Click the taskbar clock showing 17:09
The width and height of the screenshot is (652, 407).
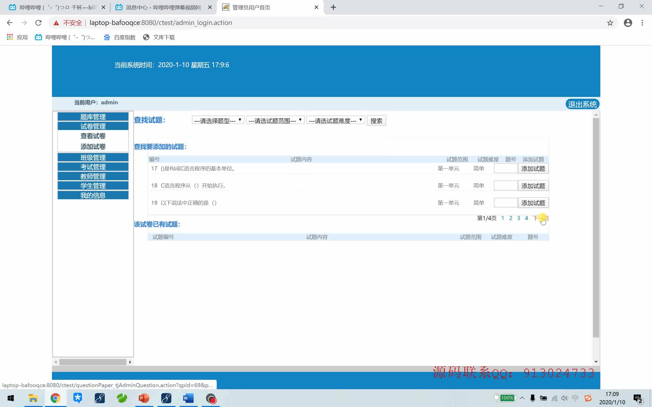coord(612,398)
